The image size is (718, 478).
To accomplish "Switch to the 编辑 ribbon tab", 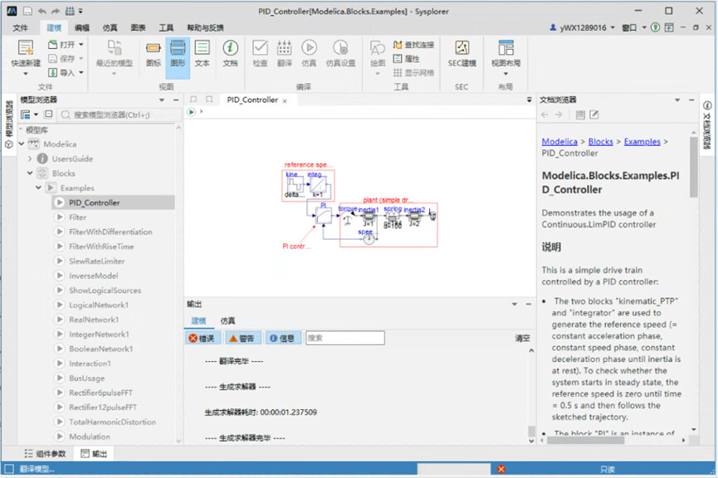I will click(x=81, y=27).
